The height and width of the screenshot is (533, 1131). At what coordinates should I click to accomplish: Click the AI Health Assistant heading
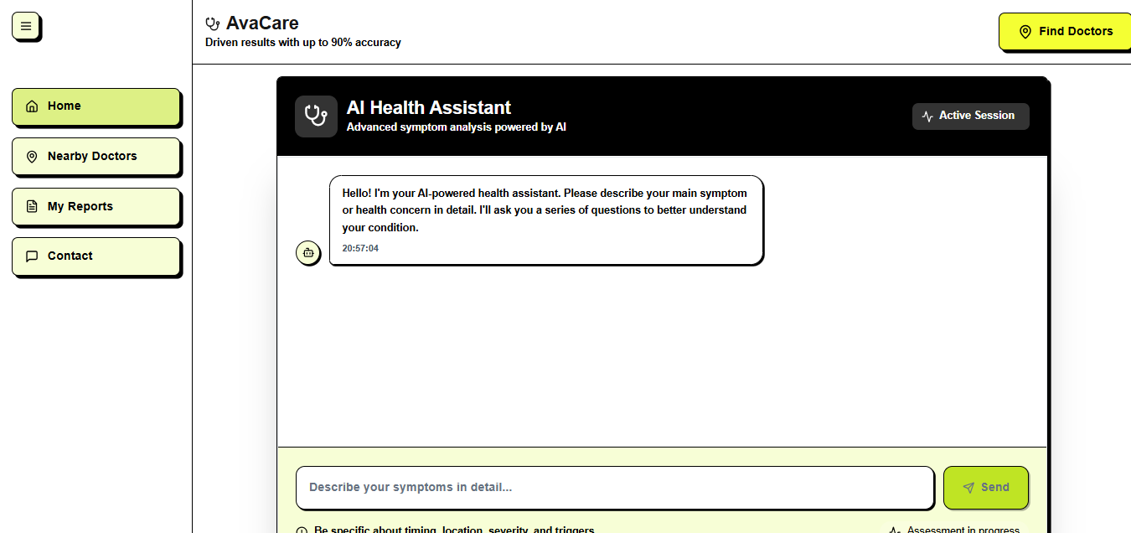[x=429, y=108]
